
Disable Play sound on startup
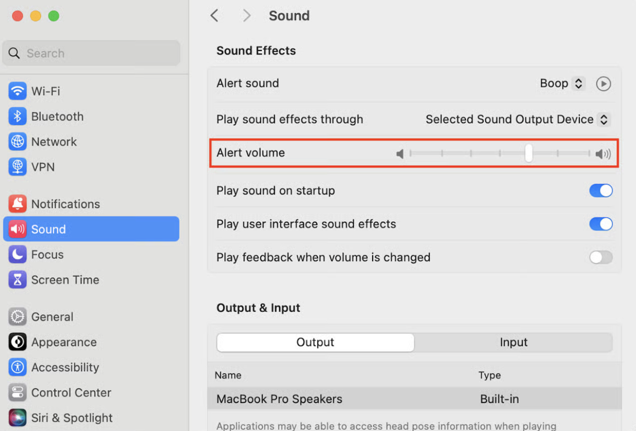tap(600, 190)
